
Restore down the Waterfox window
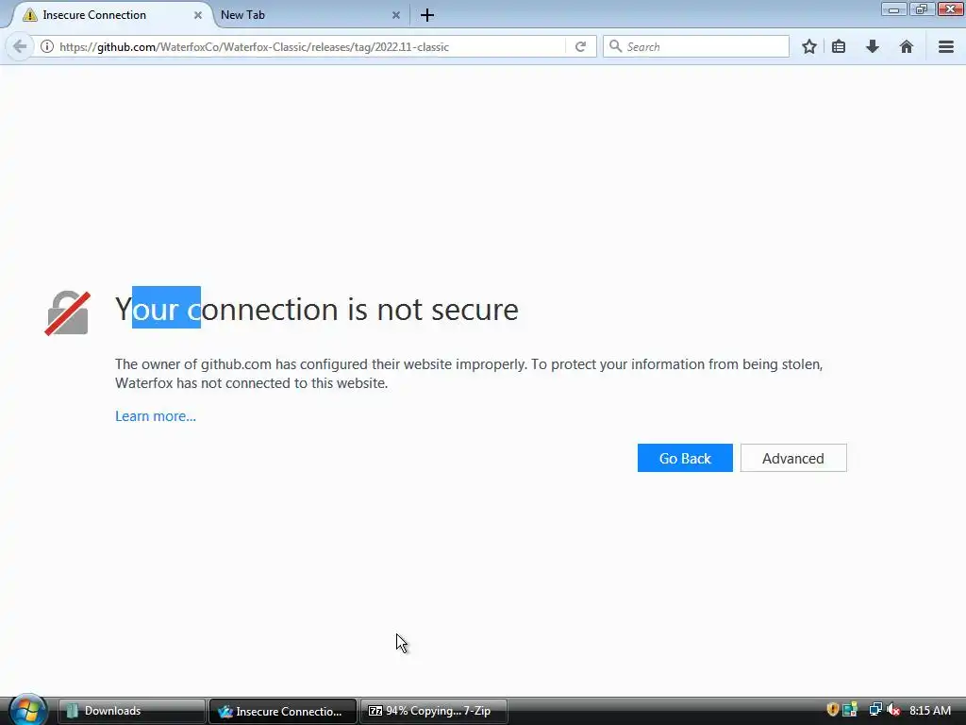click(922, 9)
